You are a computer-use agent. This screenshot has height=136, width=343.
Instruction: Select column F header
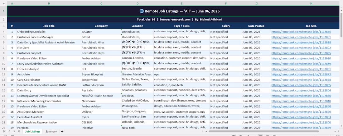click(x=226, y=3)
